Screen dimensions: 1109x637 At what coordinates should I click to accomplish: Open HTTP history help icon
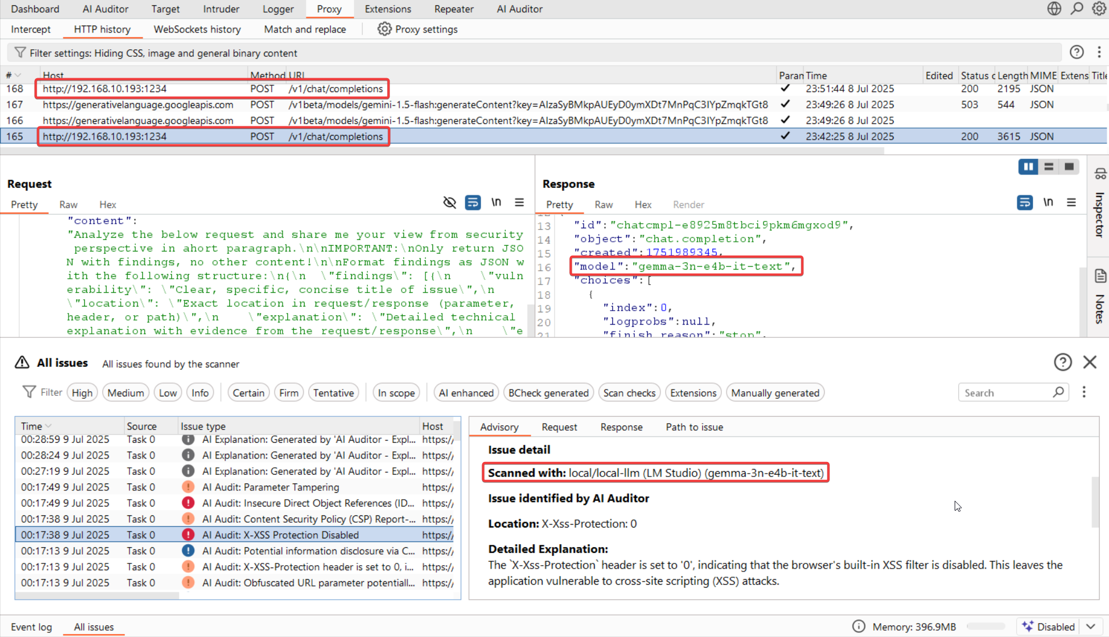tap(1077, 52)
